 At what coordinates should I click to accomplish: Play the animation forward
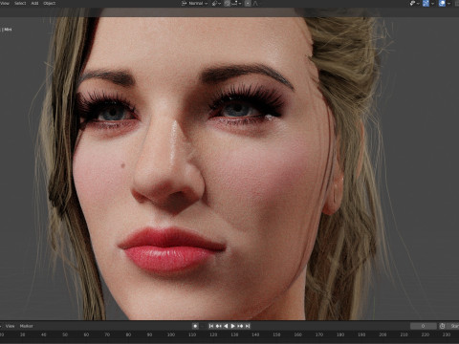(233, 326)
